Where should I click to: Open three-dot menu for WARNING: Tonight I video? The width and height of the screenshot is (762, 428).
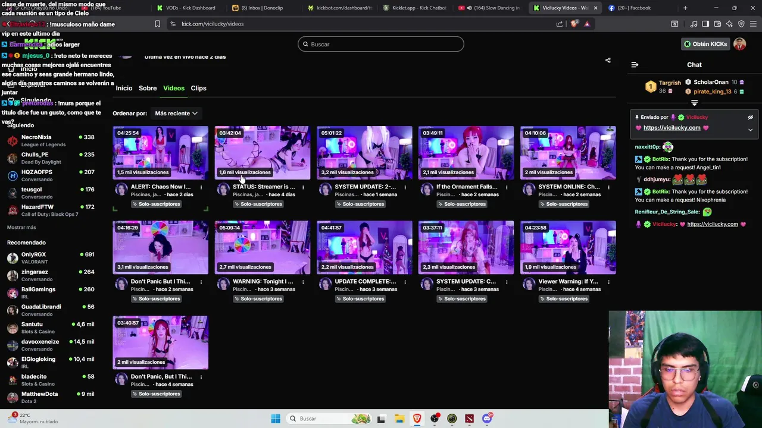(x=303, y=282)
